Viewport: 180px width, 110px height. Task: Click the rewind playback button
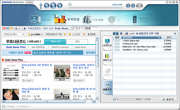click(x=46, y=6)
